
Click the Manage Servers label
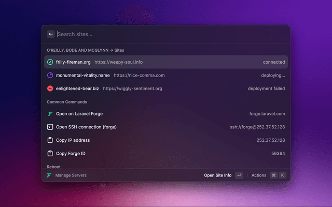71,175
